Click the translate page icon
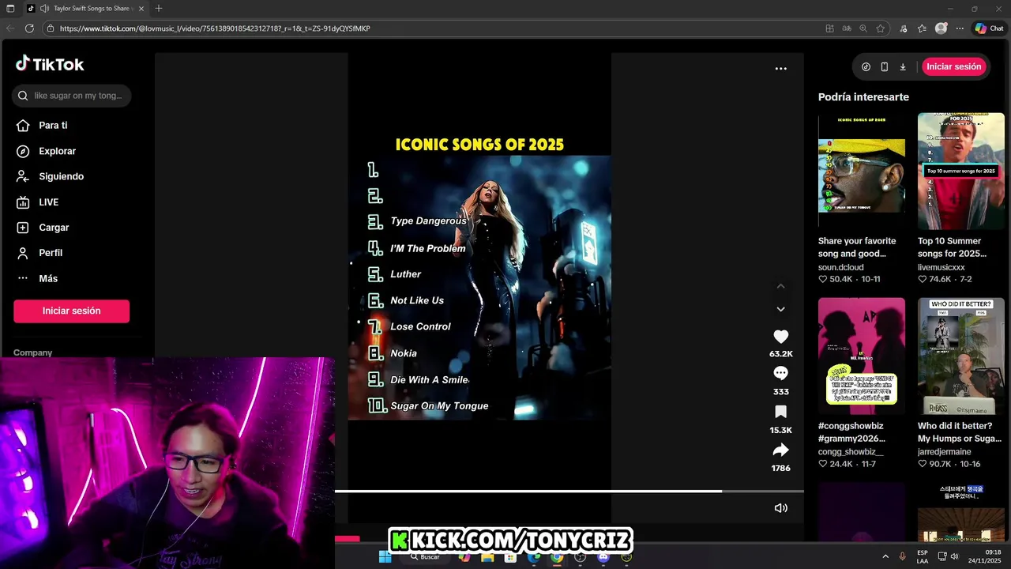 [x=847, y=28]
